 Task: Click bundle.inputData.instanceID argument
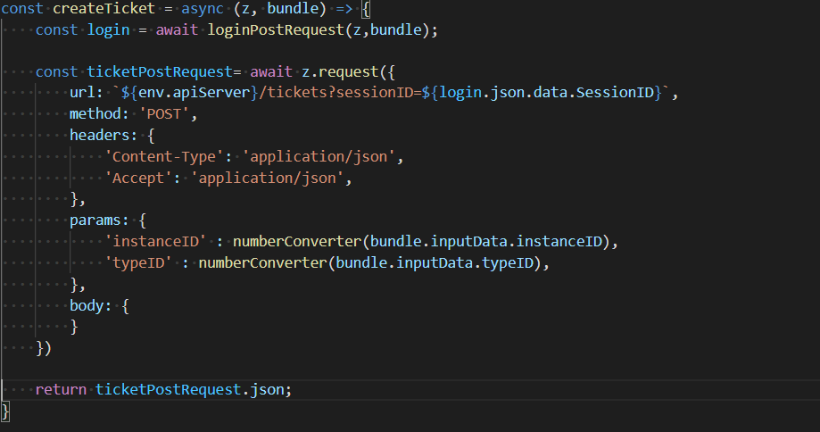(486, 241)
